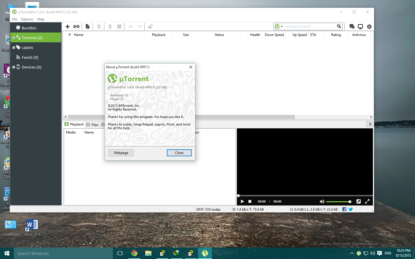Sort by the Antivirus column header
Screen dimensions: 415x259
coord(359,35)
